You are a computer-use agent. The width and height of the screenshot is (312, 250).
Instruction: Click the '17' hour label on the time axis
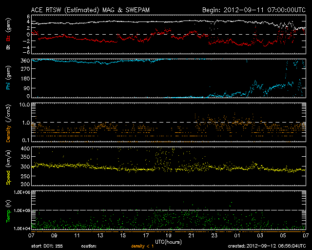coord(146,236)
